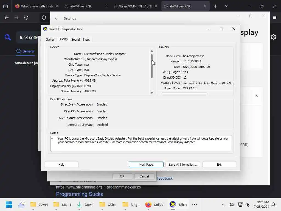
Task: Open the Windows Start menu
Action: 9,204
